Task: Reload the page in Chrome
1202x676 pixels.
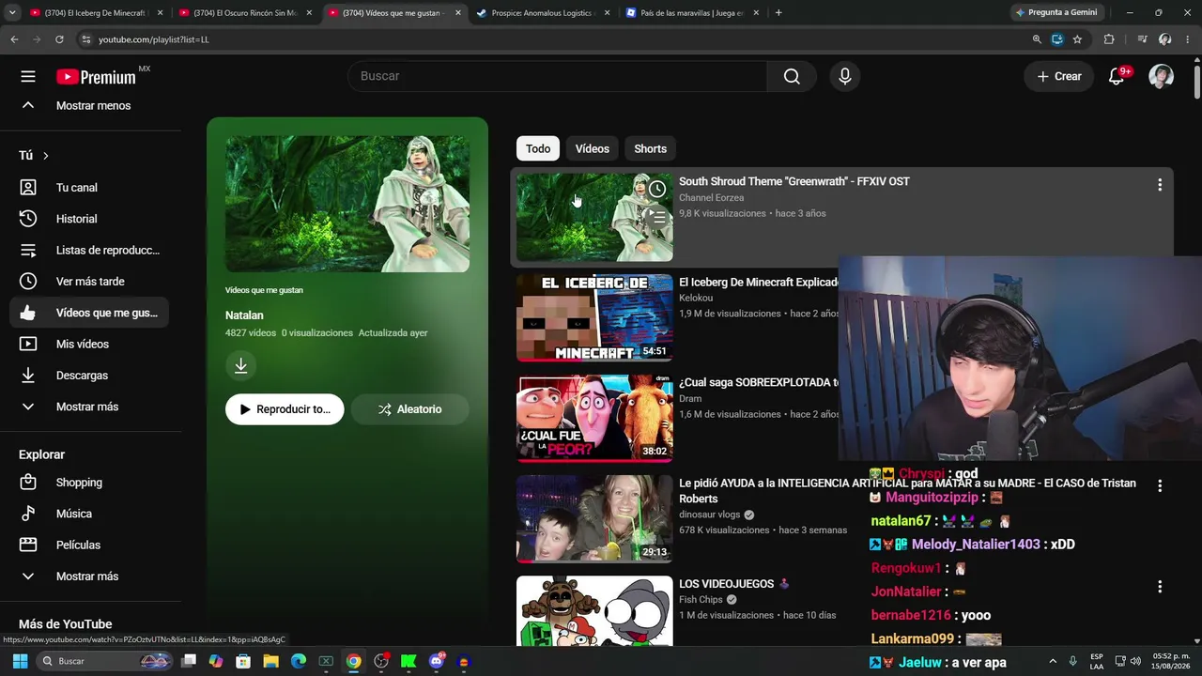Action: [x=59, y=39]
